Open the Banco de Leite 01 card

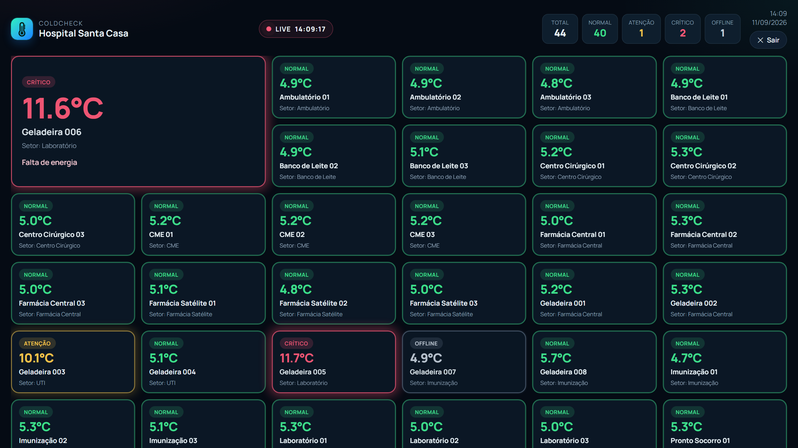click(x=725, y=87)
